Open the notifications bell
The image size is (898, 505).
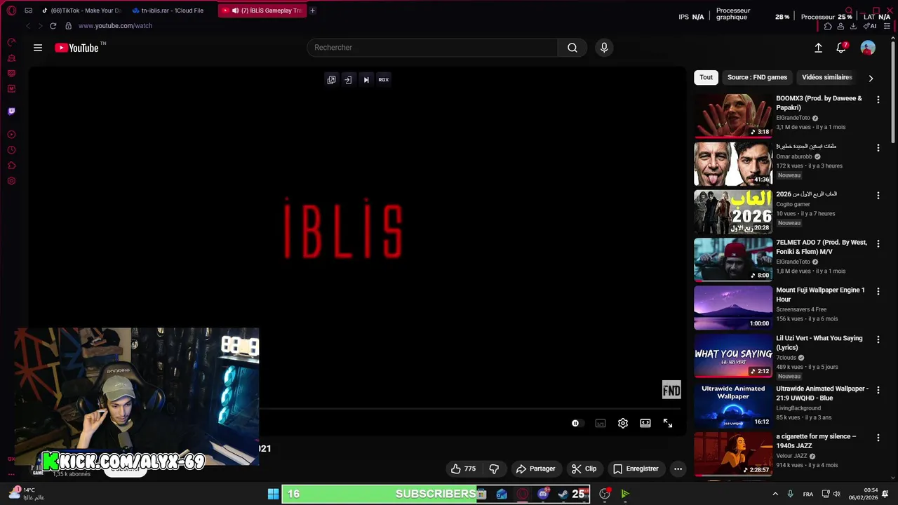[841, 48]
